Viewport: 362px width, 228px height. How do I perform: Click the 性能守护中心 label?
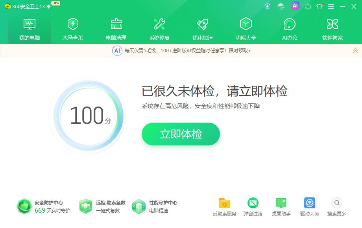163,202
